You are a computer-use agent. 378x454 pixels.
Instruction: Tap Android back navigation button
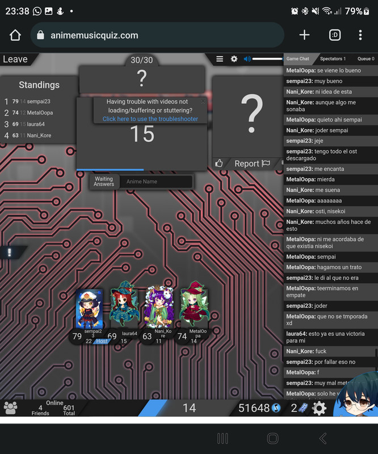click(323, 438)
